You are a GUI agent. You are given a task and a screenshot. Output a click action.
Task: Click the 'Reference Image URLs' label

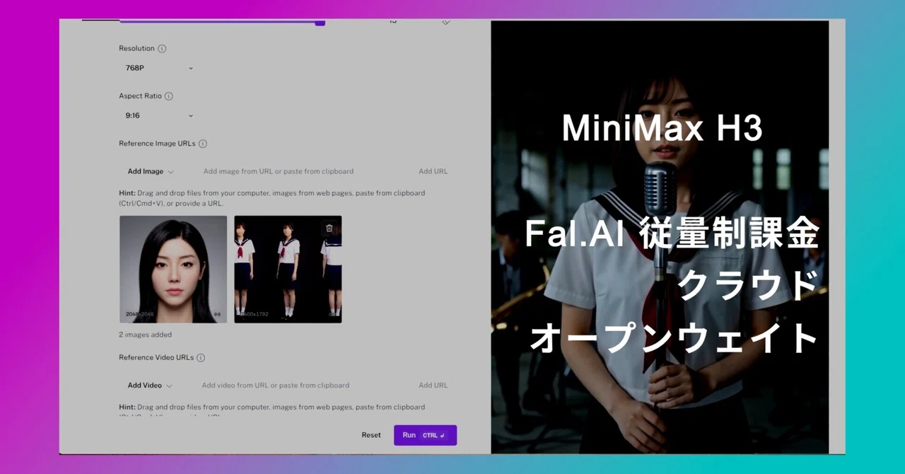(157, 144)
